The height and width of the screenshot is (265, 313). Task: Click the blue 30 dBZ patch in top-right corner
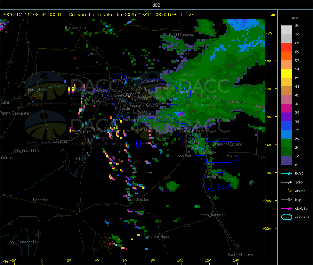coord(244,24)
